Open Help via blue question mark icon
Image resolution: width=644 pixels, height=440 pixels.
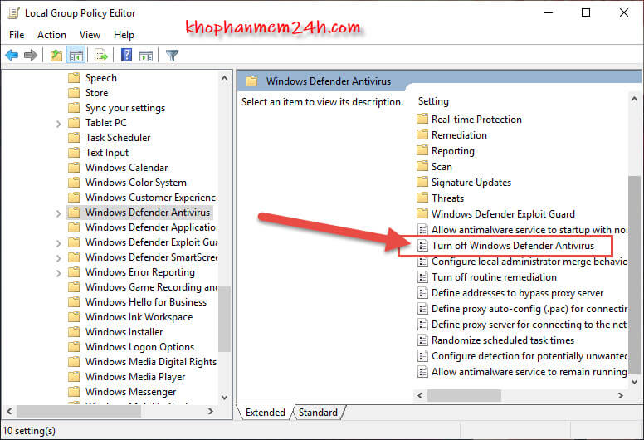pos(126,56)
